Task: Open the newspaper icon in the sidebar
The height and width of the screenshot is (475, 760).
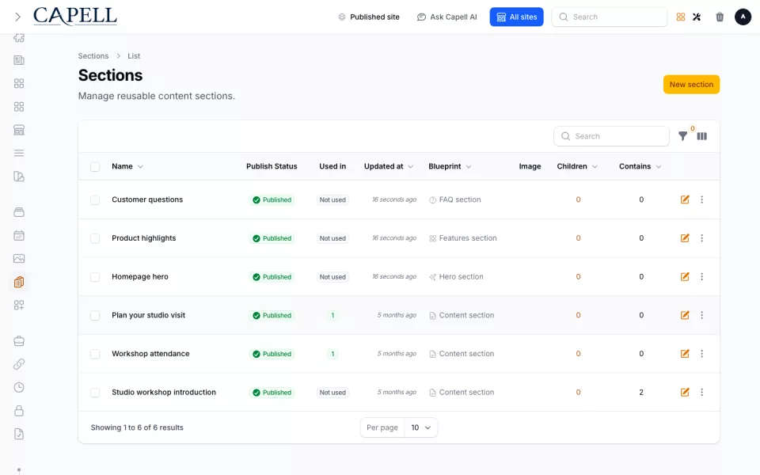Action: [x=19, y=60]
